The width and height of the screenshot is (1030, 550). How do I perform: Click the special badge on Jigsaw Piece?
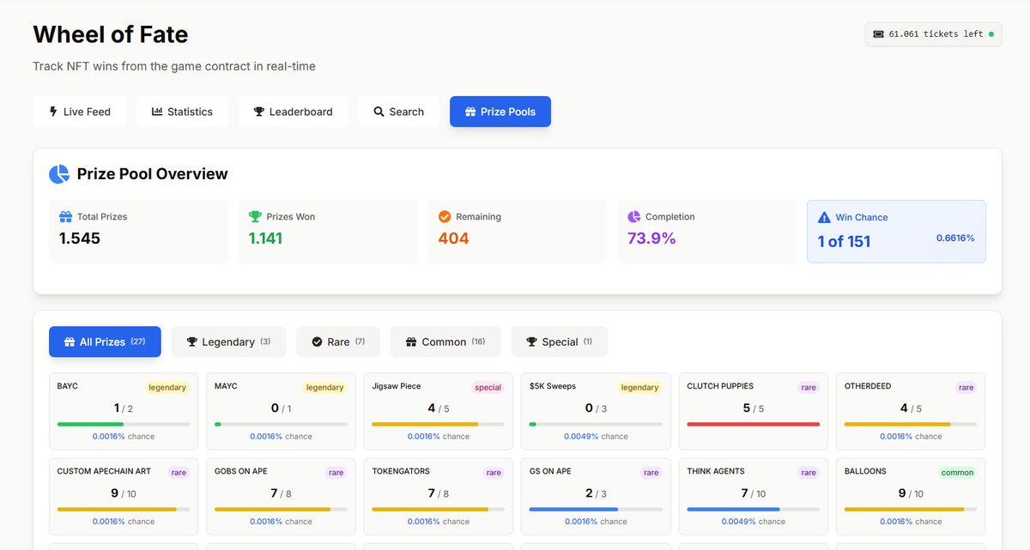point(488,388)
